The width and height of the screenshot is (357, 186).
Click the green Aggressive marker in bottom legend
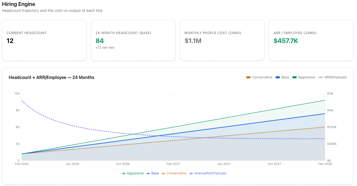tap(124, 173)
